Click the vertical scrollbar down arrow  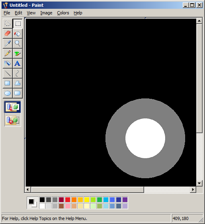pos(199,183)
